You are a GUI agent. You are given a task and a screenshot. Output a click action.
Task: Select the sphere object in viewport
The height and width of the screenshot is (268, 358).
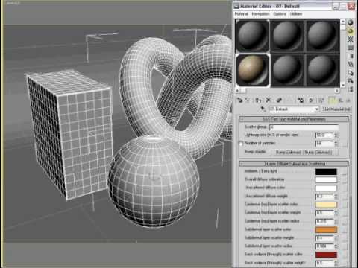tap(154, 181)
